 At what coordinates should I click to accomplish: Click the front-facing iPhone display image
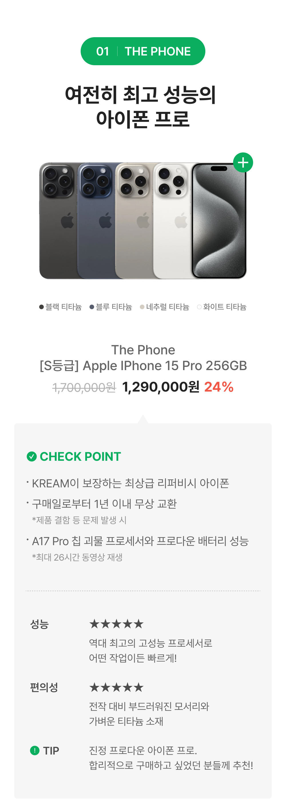(219, 221)
